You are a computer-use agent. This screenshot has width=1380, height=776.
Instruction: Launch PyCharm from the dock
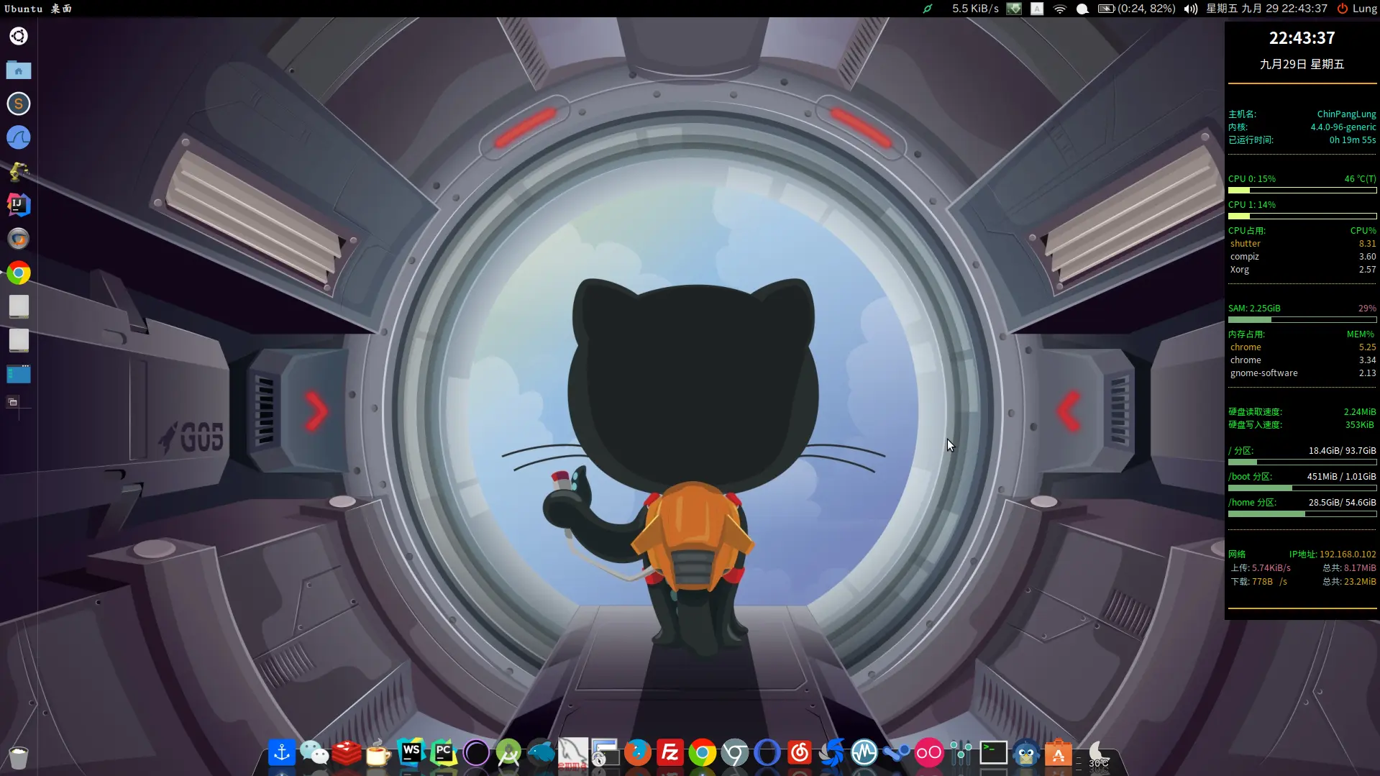(444, 753)
